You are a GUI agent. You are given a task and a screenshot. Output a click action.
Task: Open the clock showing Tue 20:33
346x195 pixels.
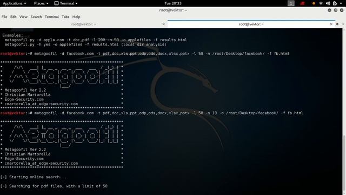click(x=173, y=3)
